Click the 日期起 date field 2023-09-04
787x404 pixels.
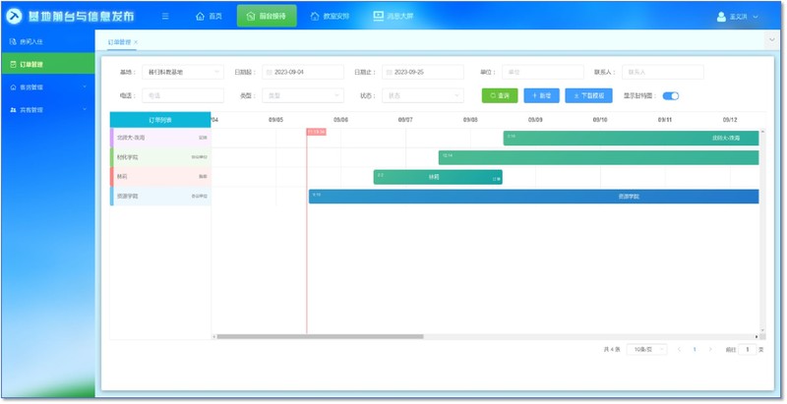pos(303,72)
